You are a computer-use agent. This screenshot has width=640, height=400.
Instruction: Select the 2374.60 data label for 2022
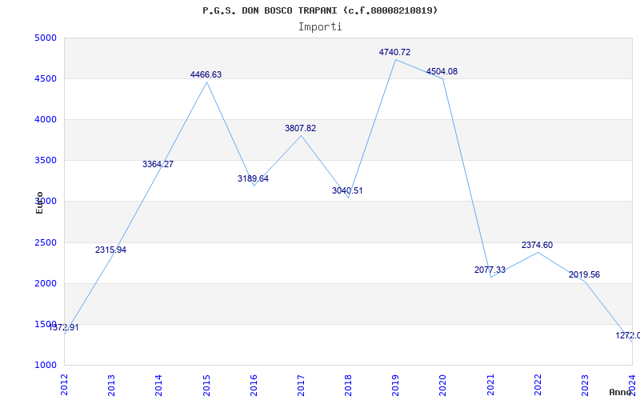point(537,245)
